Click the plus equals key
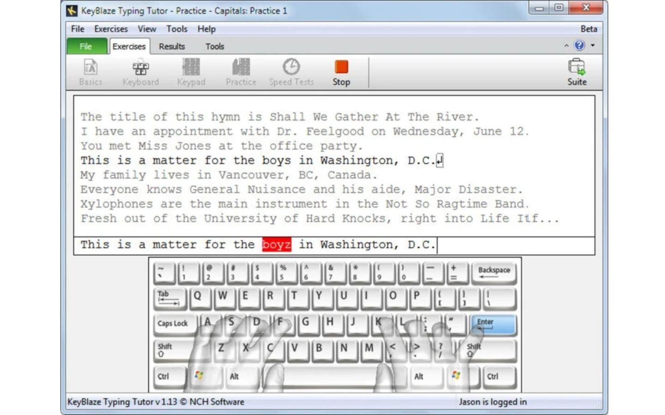The width and height of the screenshot is (665, 415). pos(457,273)
